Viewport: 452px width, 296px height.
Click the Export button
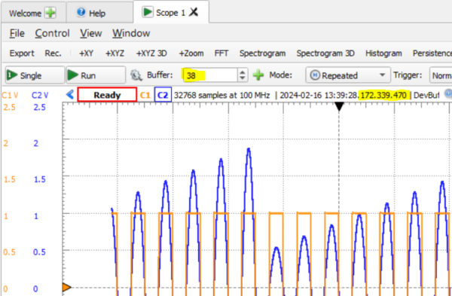pos(22,53)
